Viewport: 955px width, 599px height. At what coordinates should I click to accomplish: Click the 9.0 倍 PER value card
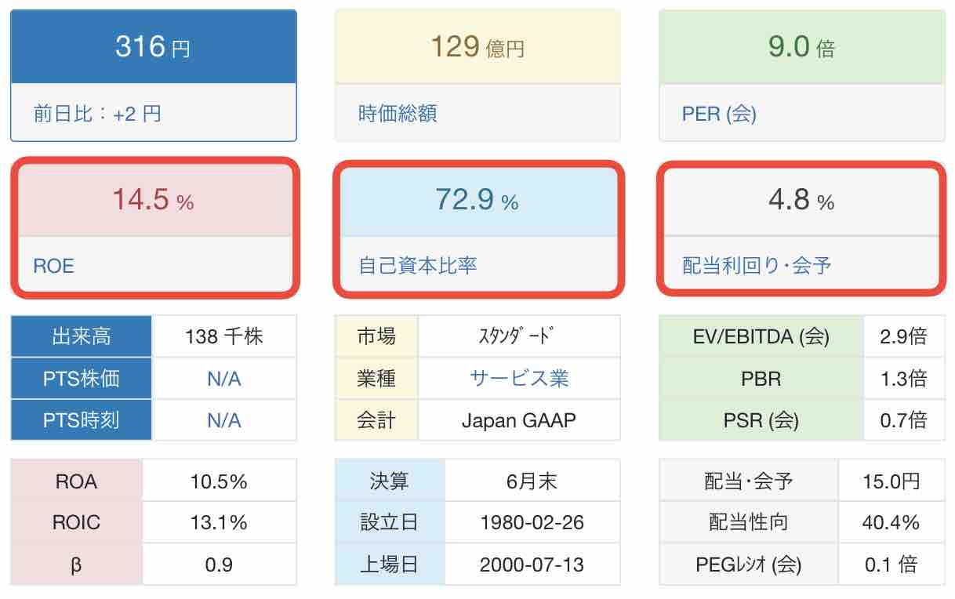point(801,47)
